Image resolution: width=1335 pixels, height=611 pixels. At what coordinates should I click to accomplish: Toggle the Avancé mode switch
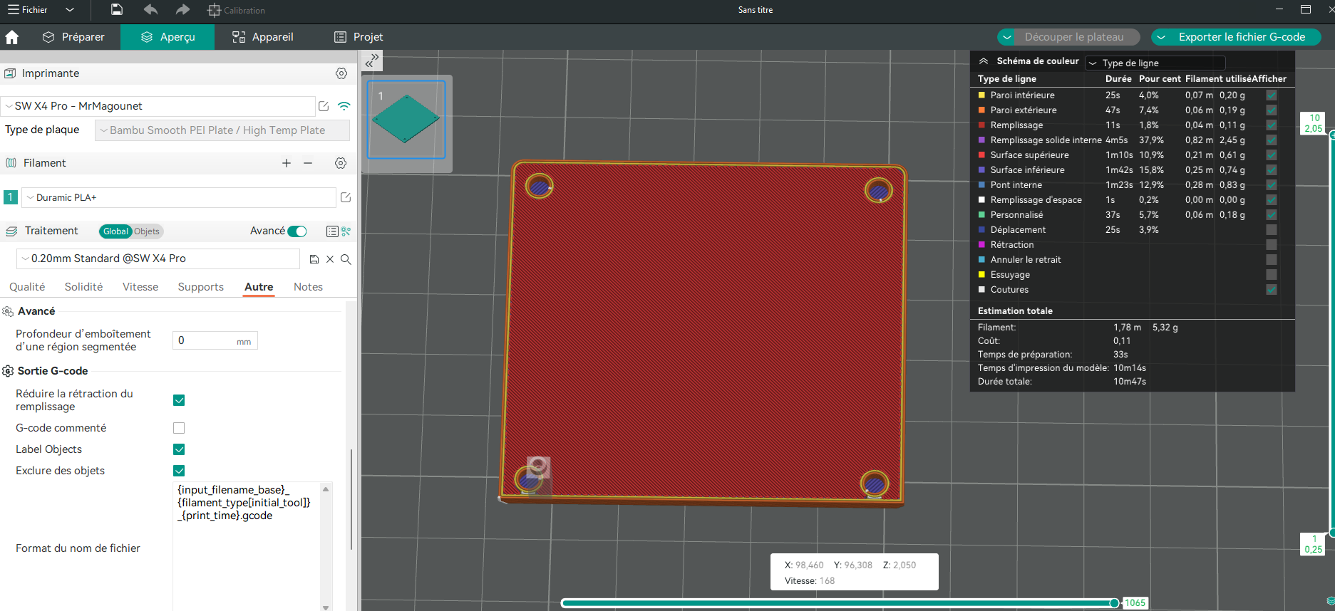(x=297, y=231)
